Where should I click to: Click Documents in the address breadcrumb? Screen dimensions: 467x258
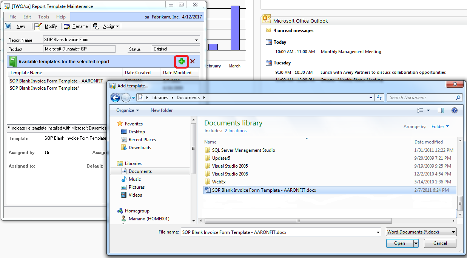point(188,98)
